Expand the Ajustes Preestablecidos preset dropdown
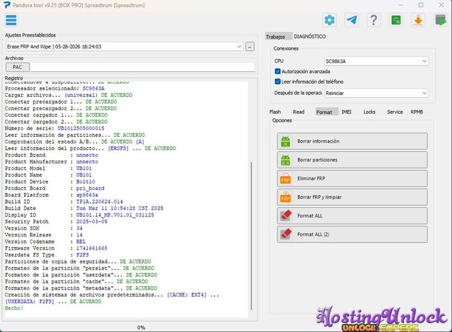The image size is (452, 332). [x=124, y=46]
